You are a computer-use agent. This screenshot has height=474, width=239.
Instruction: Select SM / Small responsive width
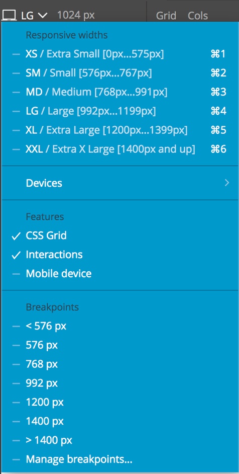tap(119, 73)
